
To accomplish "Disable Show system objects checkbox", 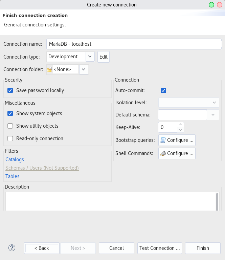I will point(10,113).
